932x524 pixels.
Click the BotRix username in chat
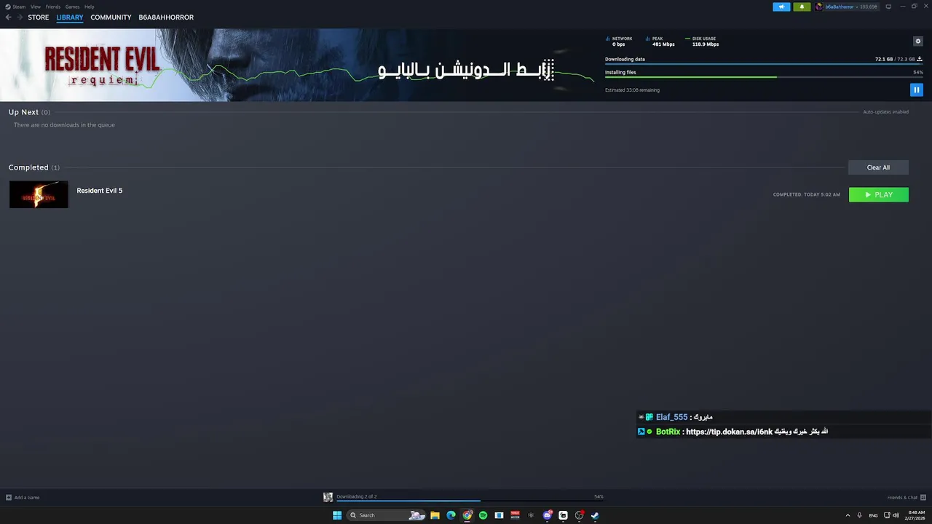[668, 432]
